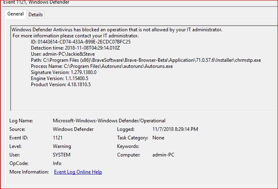Click the Source value Windows Defender
Viewport: 278px width, 189px height.
click(x=73, y=129)
